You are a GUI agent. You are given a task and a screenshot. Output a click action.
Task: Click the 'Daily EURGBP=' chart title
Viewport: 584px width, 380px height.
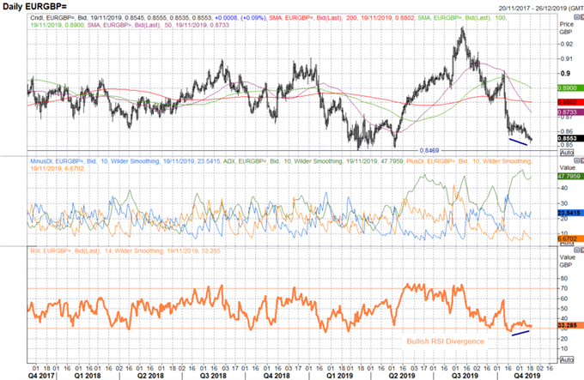[34, 6]
